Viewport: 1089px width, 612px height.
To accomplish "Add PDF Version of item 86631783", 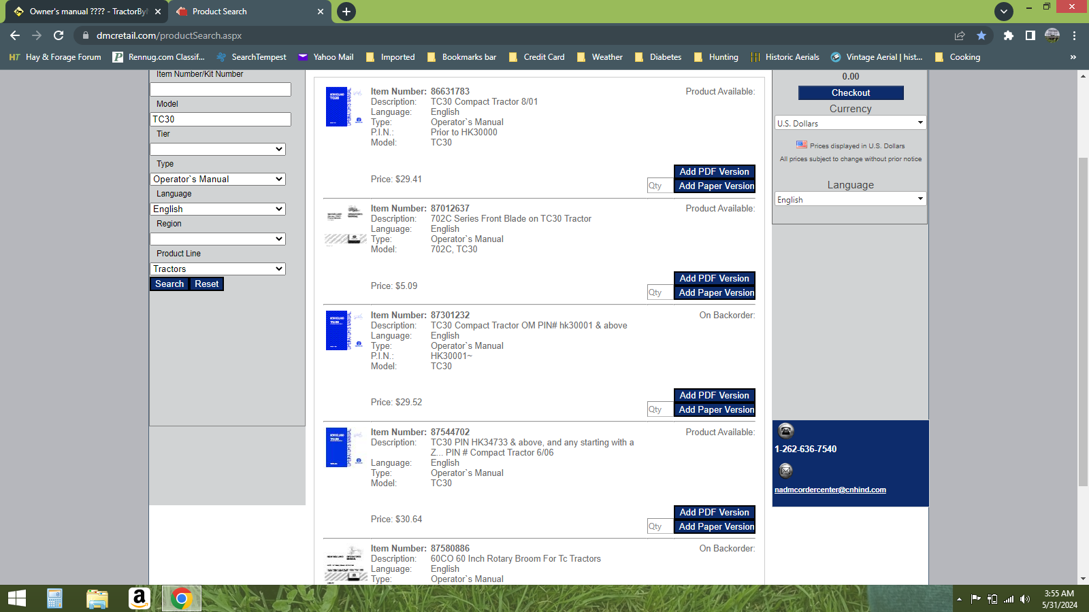I will point(714,172).
